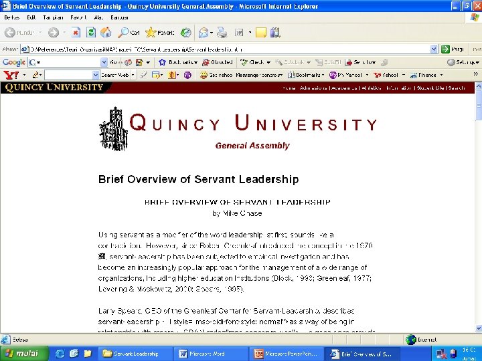Image resolution: width=482 pixels, height=361 pixels.
Task: Open the History clock icon
Action: 185,33
